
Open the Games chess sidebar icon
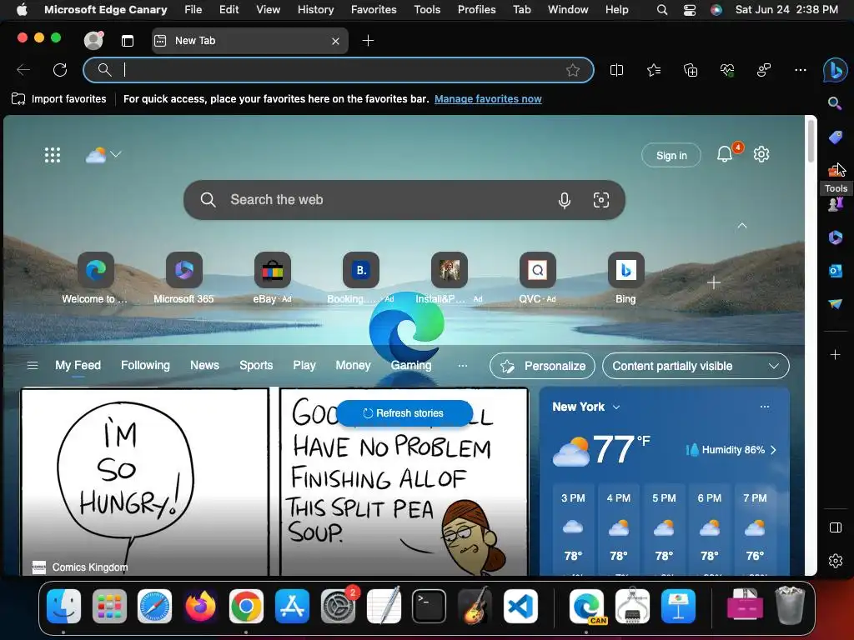tap(835, 204)
